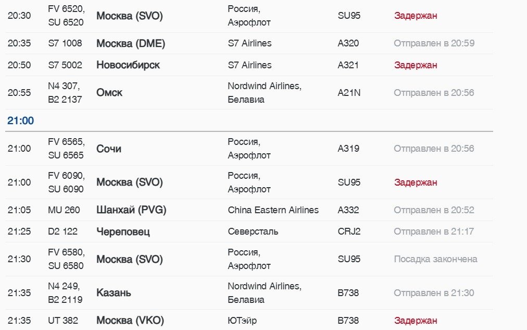The height and width of the screenshot is (330, 527).
Task: Select the Череповец flight destination
Action: pos(123,231)
